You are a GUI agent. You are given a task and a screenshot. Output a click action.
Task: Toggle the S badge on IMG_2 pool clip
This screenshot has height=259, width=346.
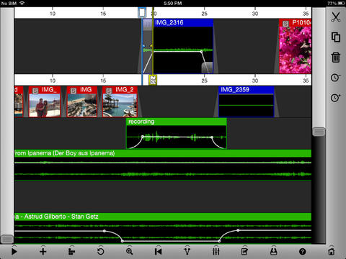pyautogui.click(x=109, y=91)
